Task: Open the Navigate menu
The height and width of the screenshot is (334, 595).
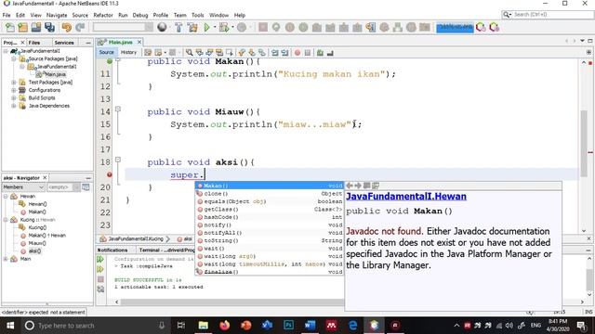Action: [57, 15]
